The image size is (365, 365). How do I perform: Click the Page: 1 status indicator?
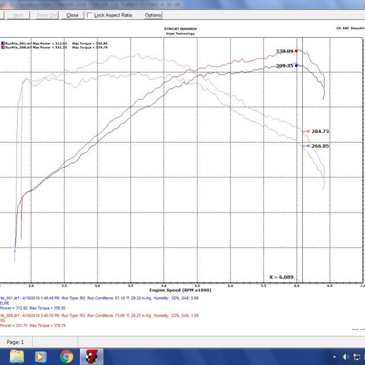pos(15,342)
